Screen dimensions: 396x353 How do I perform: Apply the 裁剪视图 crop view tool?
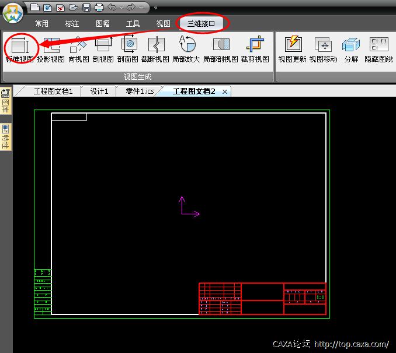click(255, 49)
